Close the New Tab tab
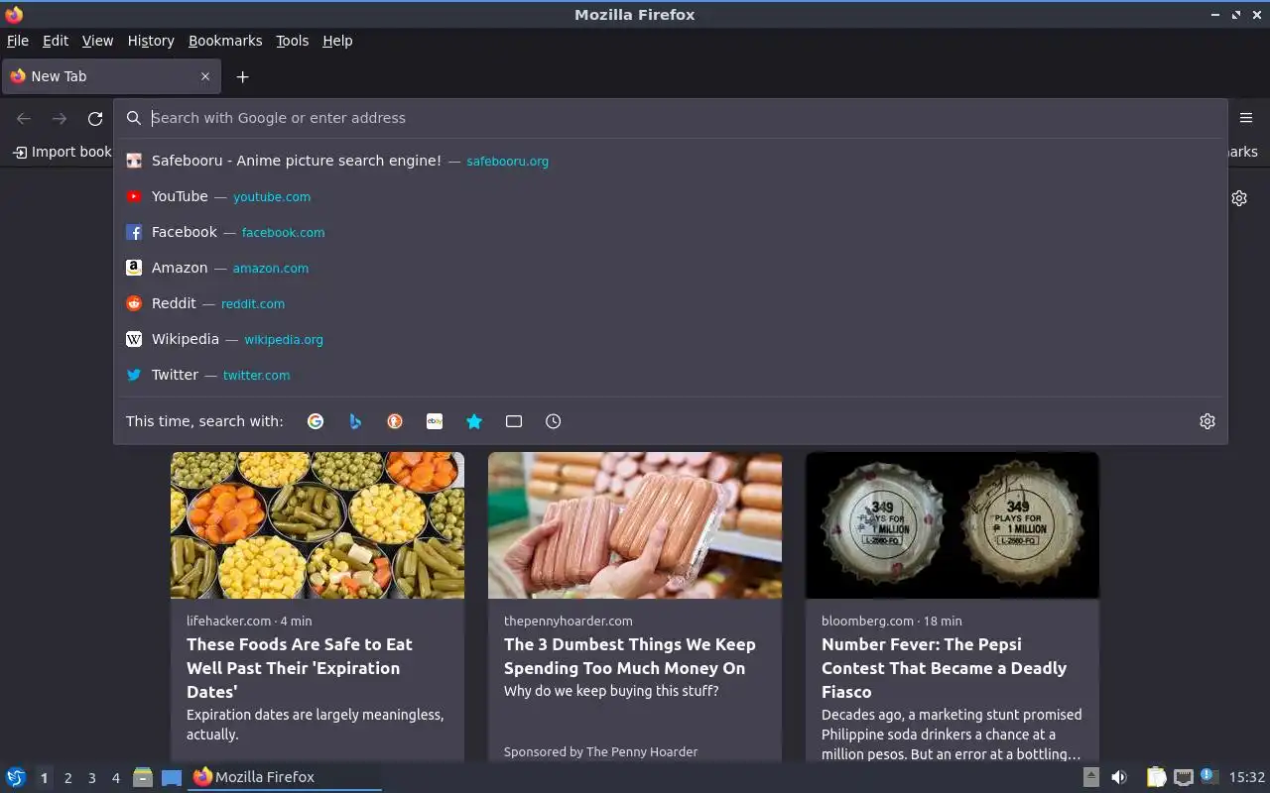The image size is (1270, 793). click(205, 76)
